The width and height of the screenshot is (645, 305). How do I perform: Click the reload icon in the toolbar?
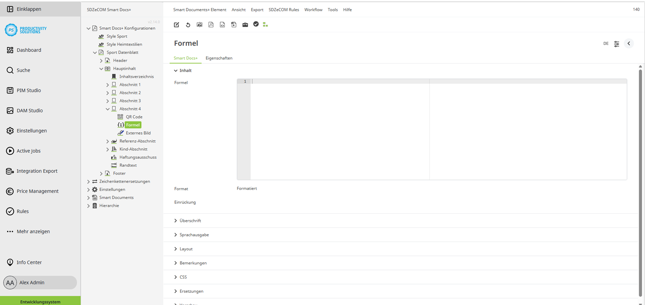click(188, 25)
